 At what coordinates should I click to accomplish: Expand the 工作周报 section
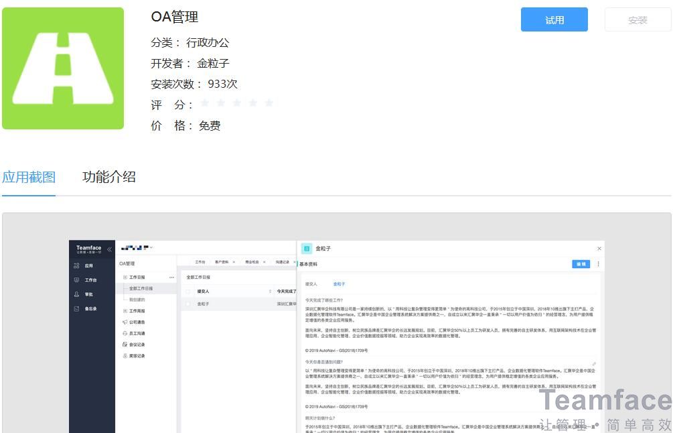pyautogui.click(x=124, y=310)
